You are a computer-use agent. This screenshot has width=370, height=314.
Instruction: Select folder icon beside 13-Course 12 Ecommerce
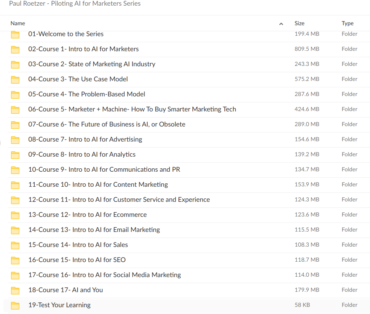(x=15, y=215)
